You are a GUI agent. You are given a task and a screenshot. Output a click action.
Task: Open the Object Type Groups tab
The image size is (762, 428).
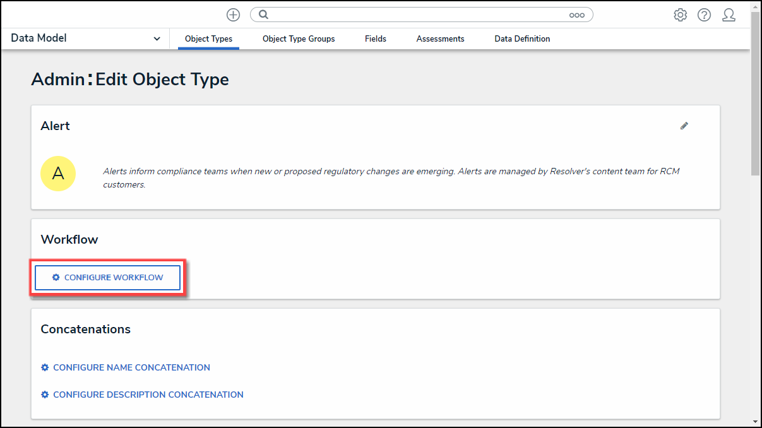pos(299,39)
